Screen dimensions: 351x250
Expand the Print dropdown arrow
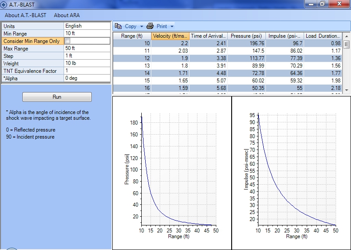click(172, 27)
